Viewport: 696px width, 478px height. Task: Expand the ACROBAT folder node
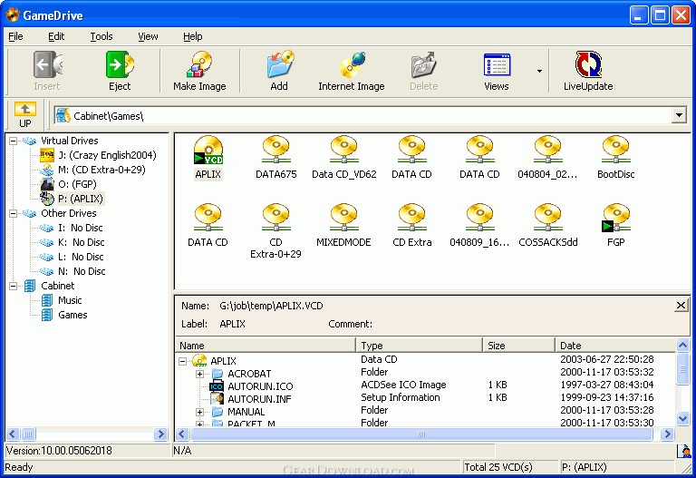pos(199,374)
